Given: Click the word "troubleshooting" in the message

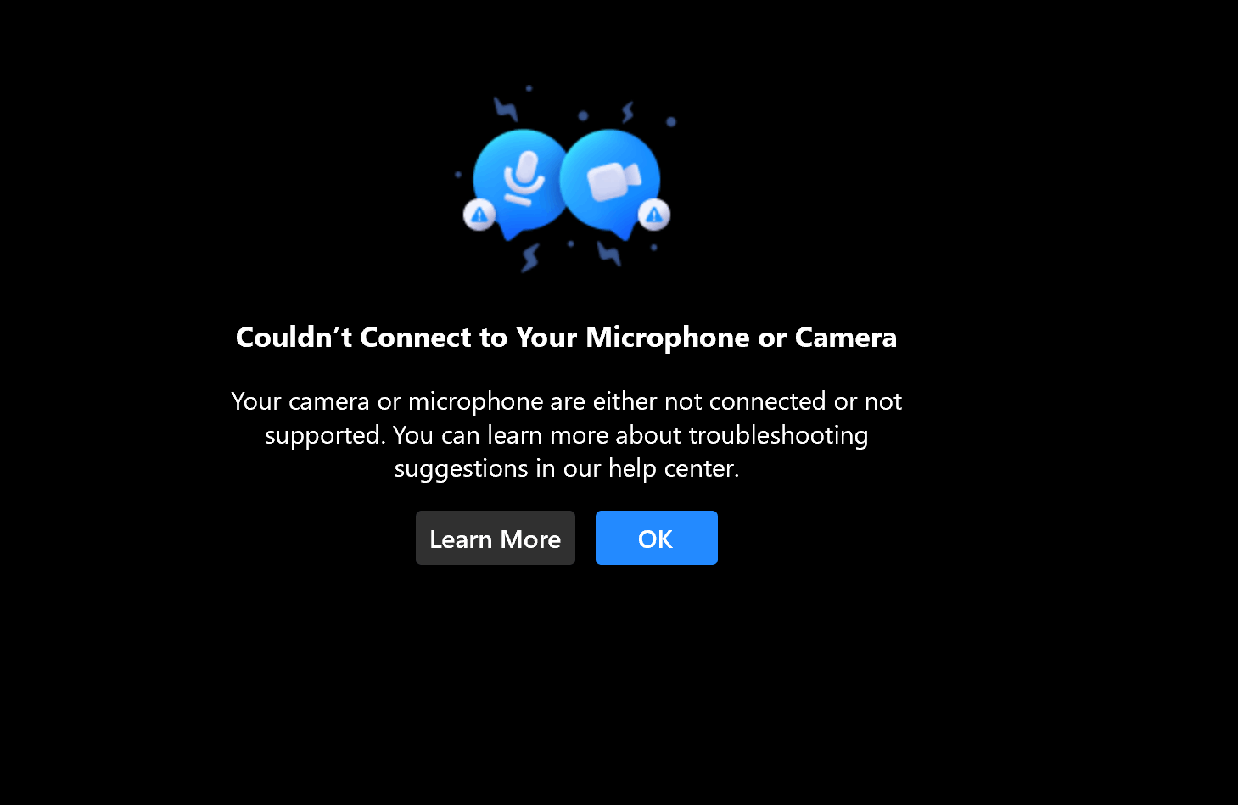Looking at the screenshot, I should pyautogui.click(x=778, y=435).
